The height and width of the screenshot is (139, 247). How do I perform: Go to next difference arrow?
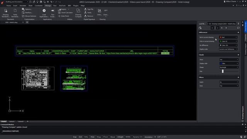tap(226, 28)
